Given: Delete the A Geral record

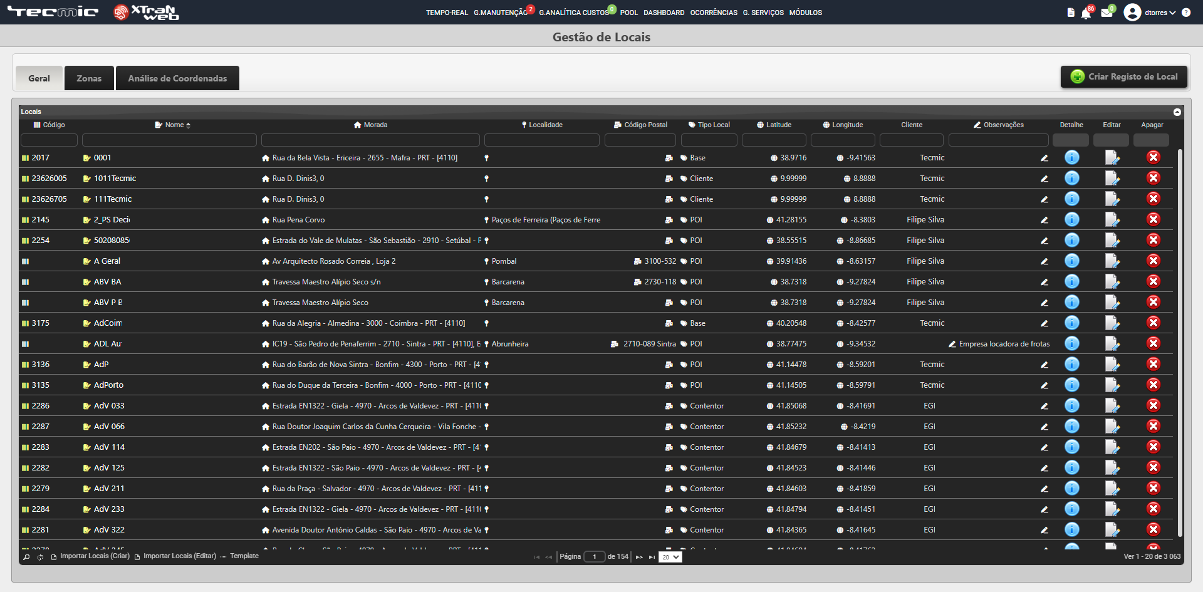Looking at the screenshot, I should pyautogui.click(x=1154, y=261).
